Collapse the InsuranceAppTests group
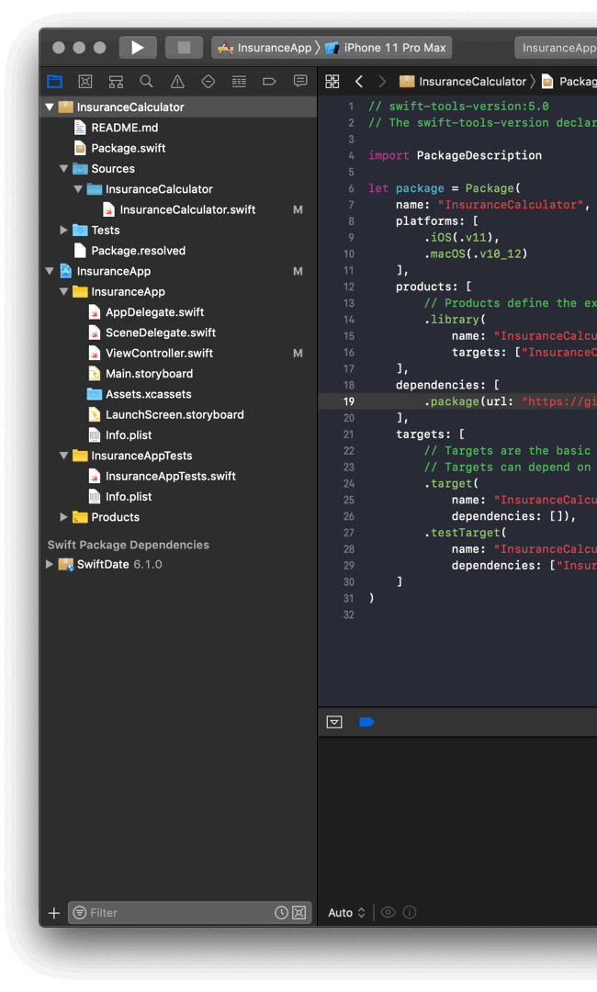This screenshot has height=992, width=597. pyautogui.click(x=64, y=456)
